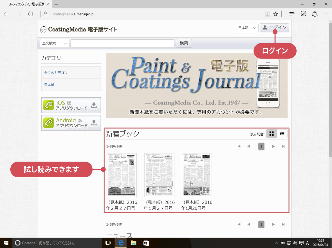Click the search text input field
332x248 pixels.
click(122, 43)
